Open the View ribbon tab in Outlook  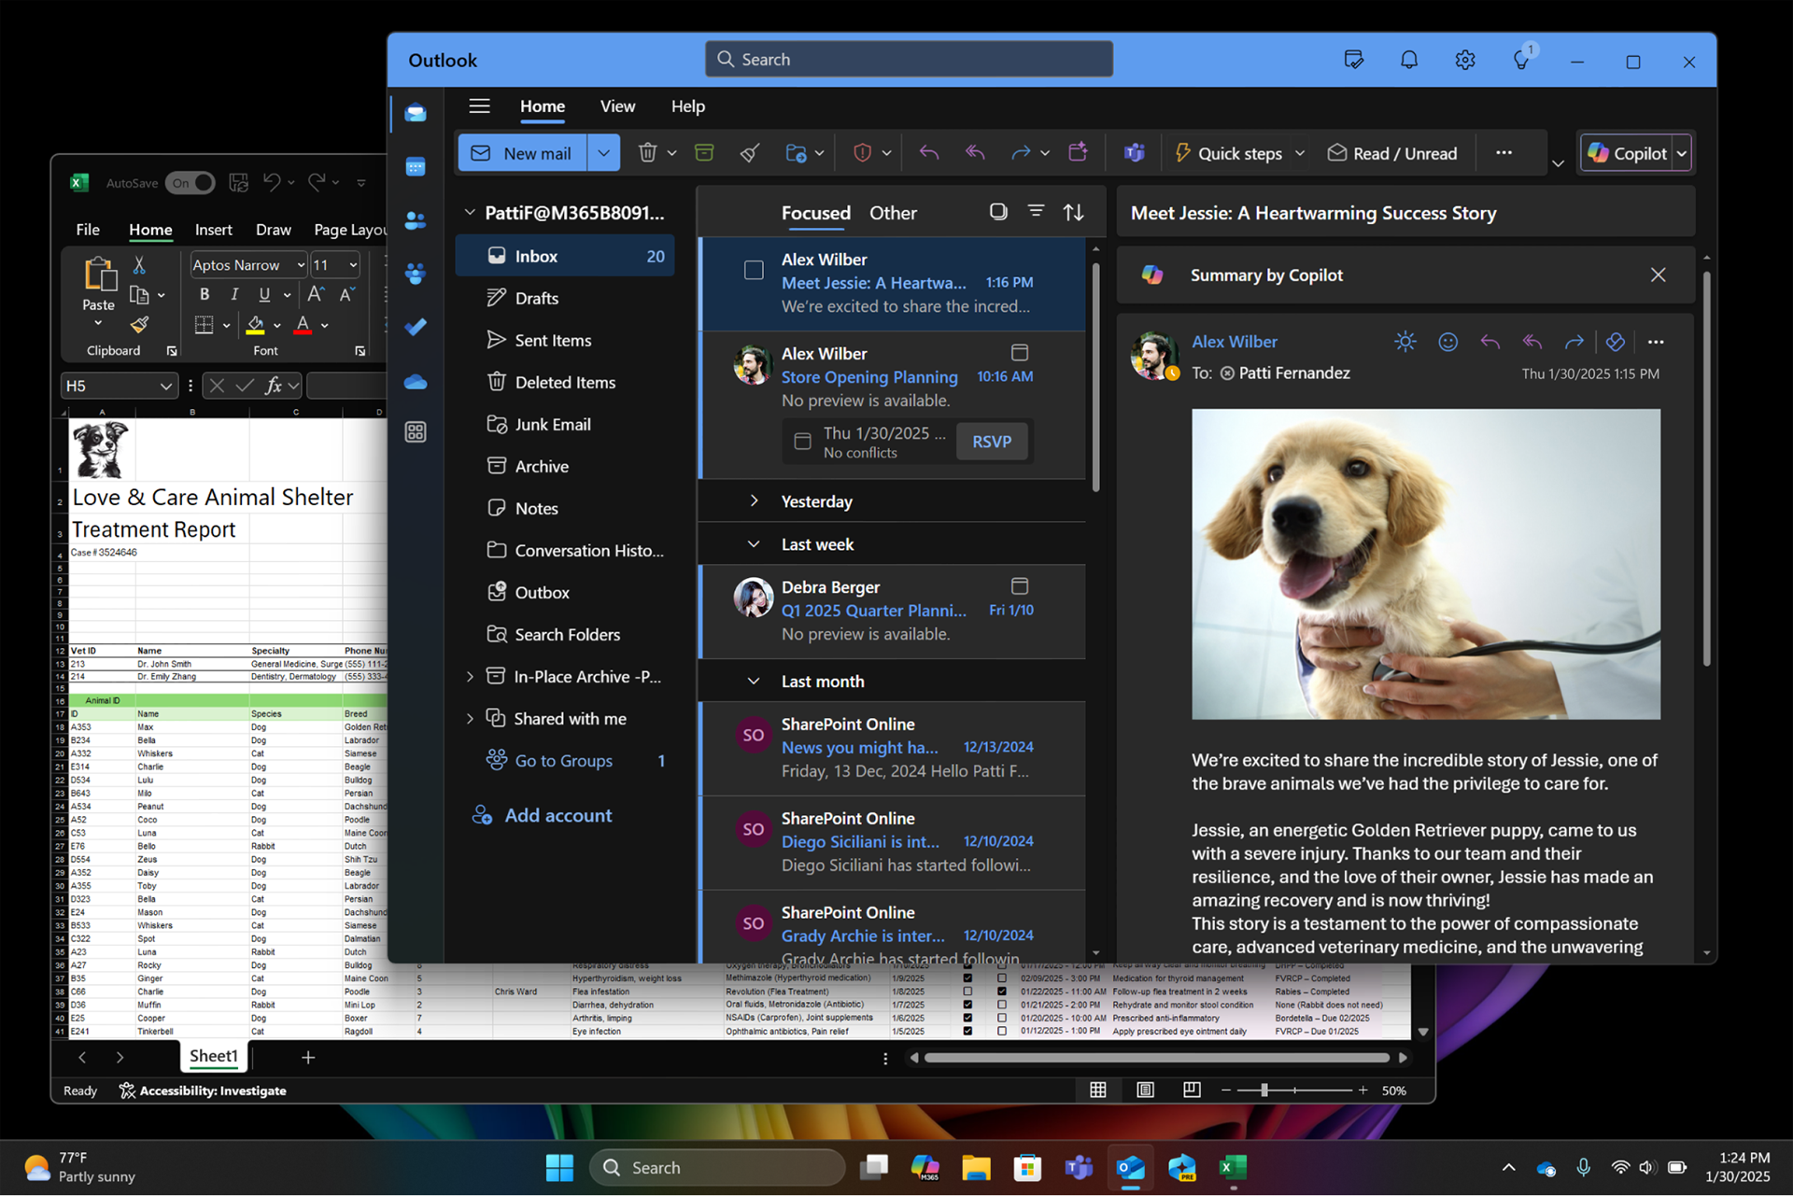point(617,106)
